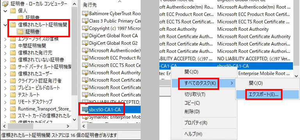The width and height of the screenshot is (300, 140).
Task: Click the tree pane scroll-down arrow
Action: pos(75,120)
